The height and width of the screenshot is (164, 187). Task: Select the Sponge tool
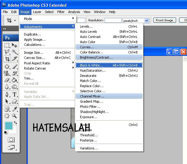click(x=15, y=87)
